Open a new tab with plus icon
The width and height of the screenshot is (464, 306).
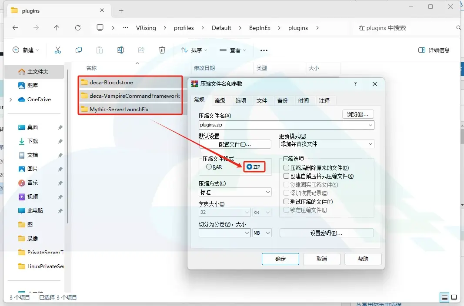point(121,10)
